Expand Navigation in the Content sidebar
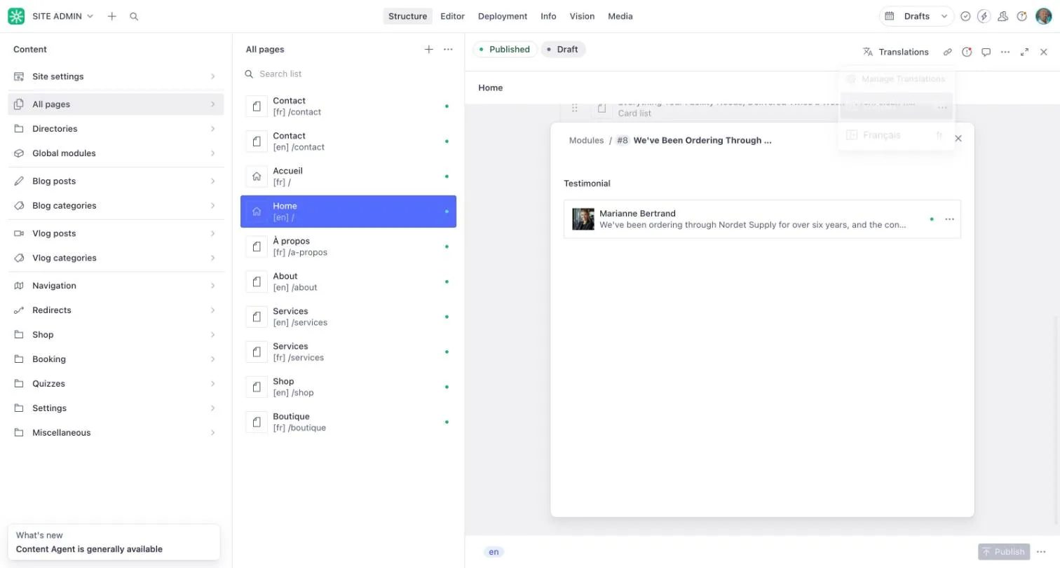1060x568 pixels. coord(116,286)
